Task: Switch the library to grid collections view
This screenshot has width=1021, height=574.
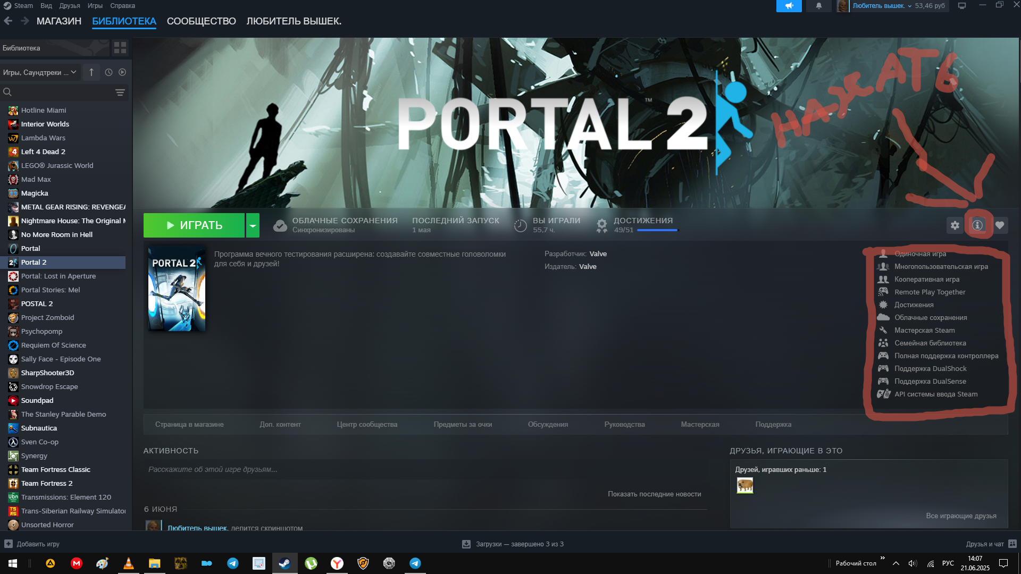Action: [120, 48]
